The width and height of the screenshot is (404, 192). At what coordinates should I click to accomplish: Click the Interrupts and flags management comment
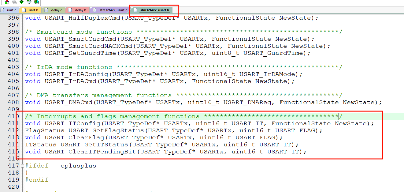click(183, 116)
